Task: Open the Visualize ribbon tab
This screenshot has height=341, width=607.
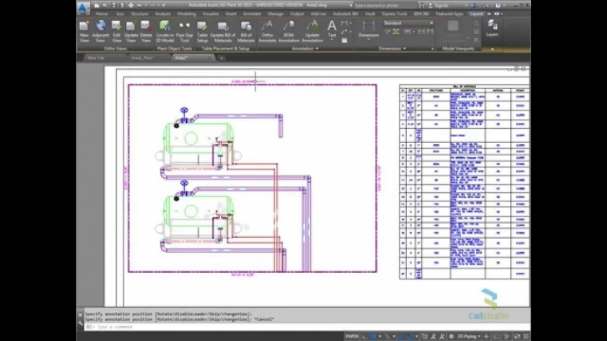Action: point(211,14)
